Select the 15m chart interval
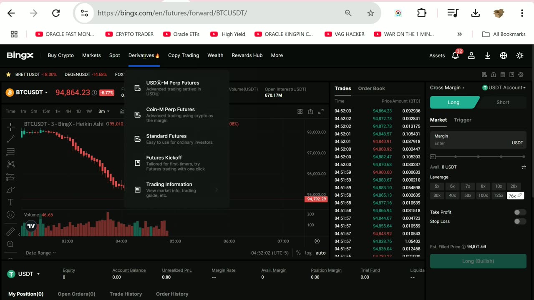 [x=46, y=111]
